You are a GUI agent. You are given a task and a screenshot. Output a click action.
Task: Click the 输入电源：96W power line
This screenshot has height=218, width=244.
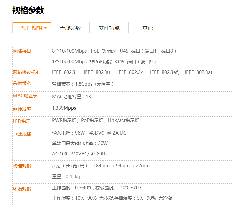pyautogui.click(x=89, y=133)
